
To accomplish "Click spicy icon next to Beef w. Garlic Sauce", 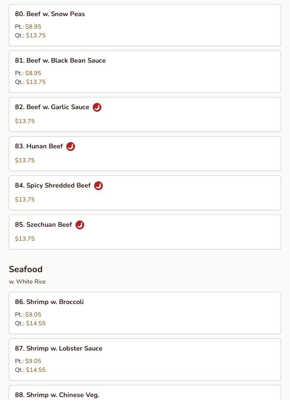I will point(97,107).
